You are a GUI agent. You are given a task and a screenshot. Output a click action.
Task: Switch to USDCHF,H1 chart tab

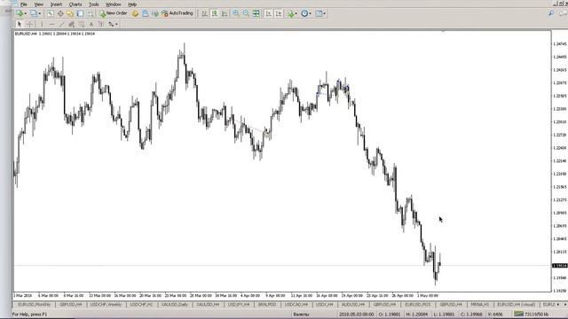(141, 305)
